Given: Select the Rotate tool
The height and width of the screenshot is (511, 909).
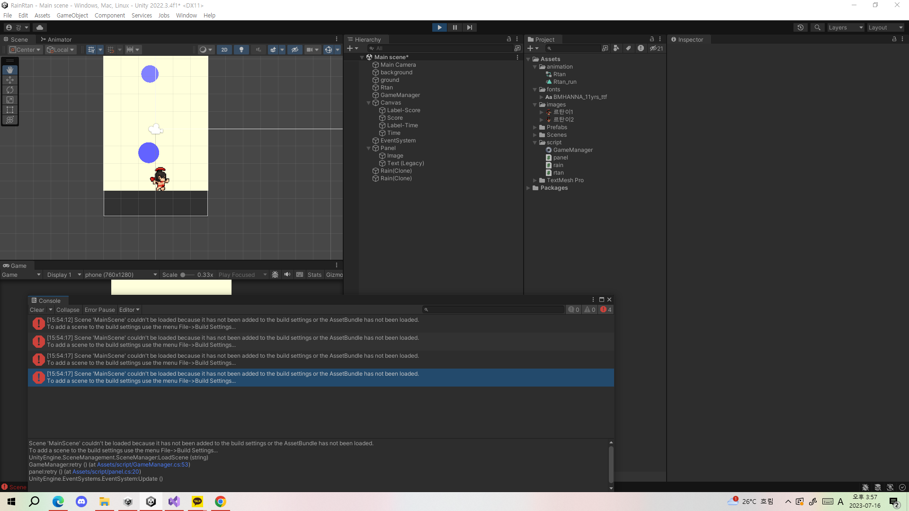Looking at the screenshot, I should tap(10, 90).
